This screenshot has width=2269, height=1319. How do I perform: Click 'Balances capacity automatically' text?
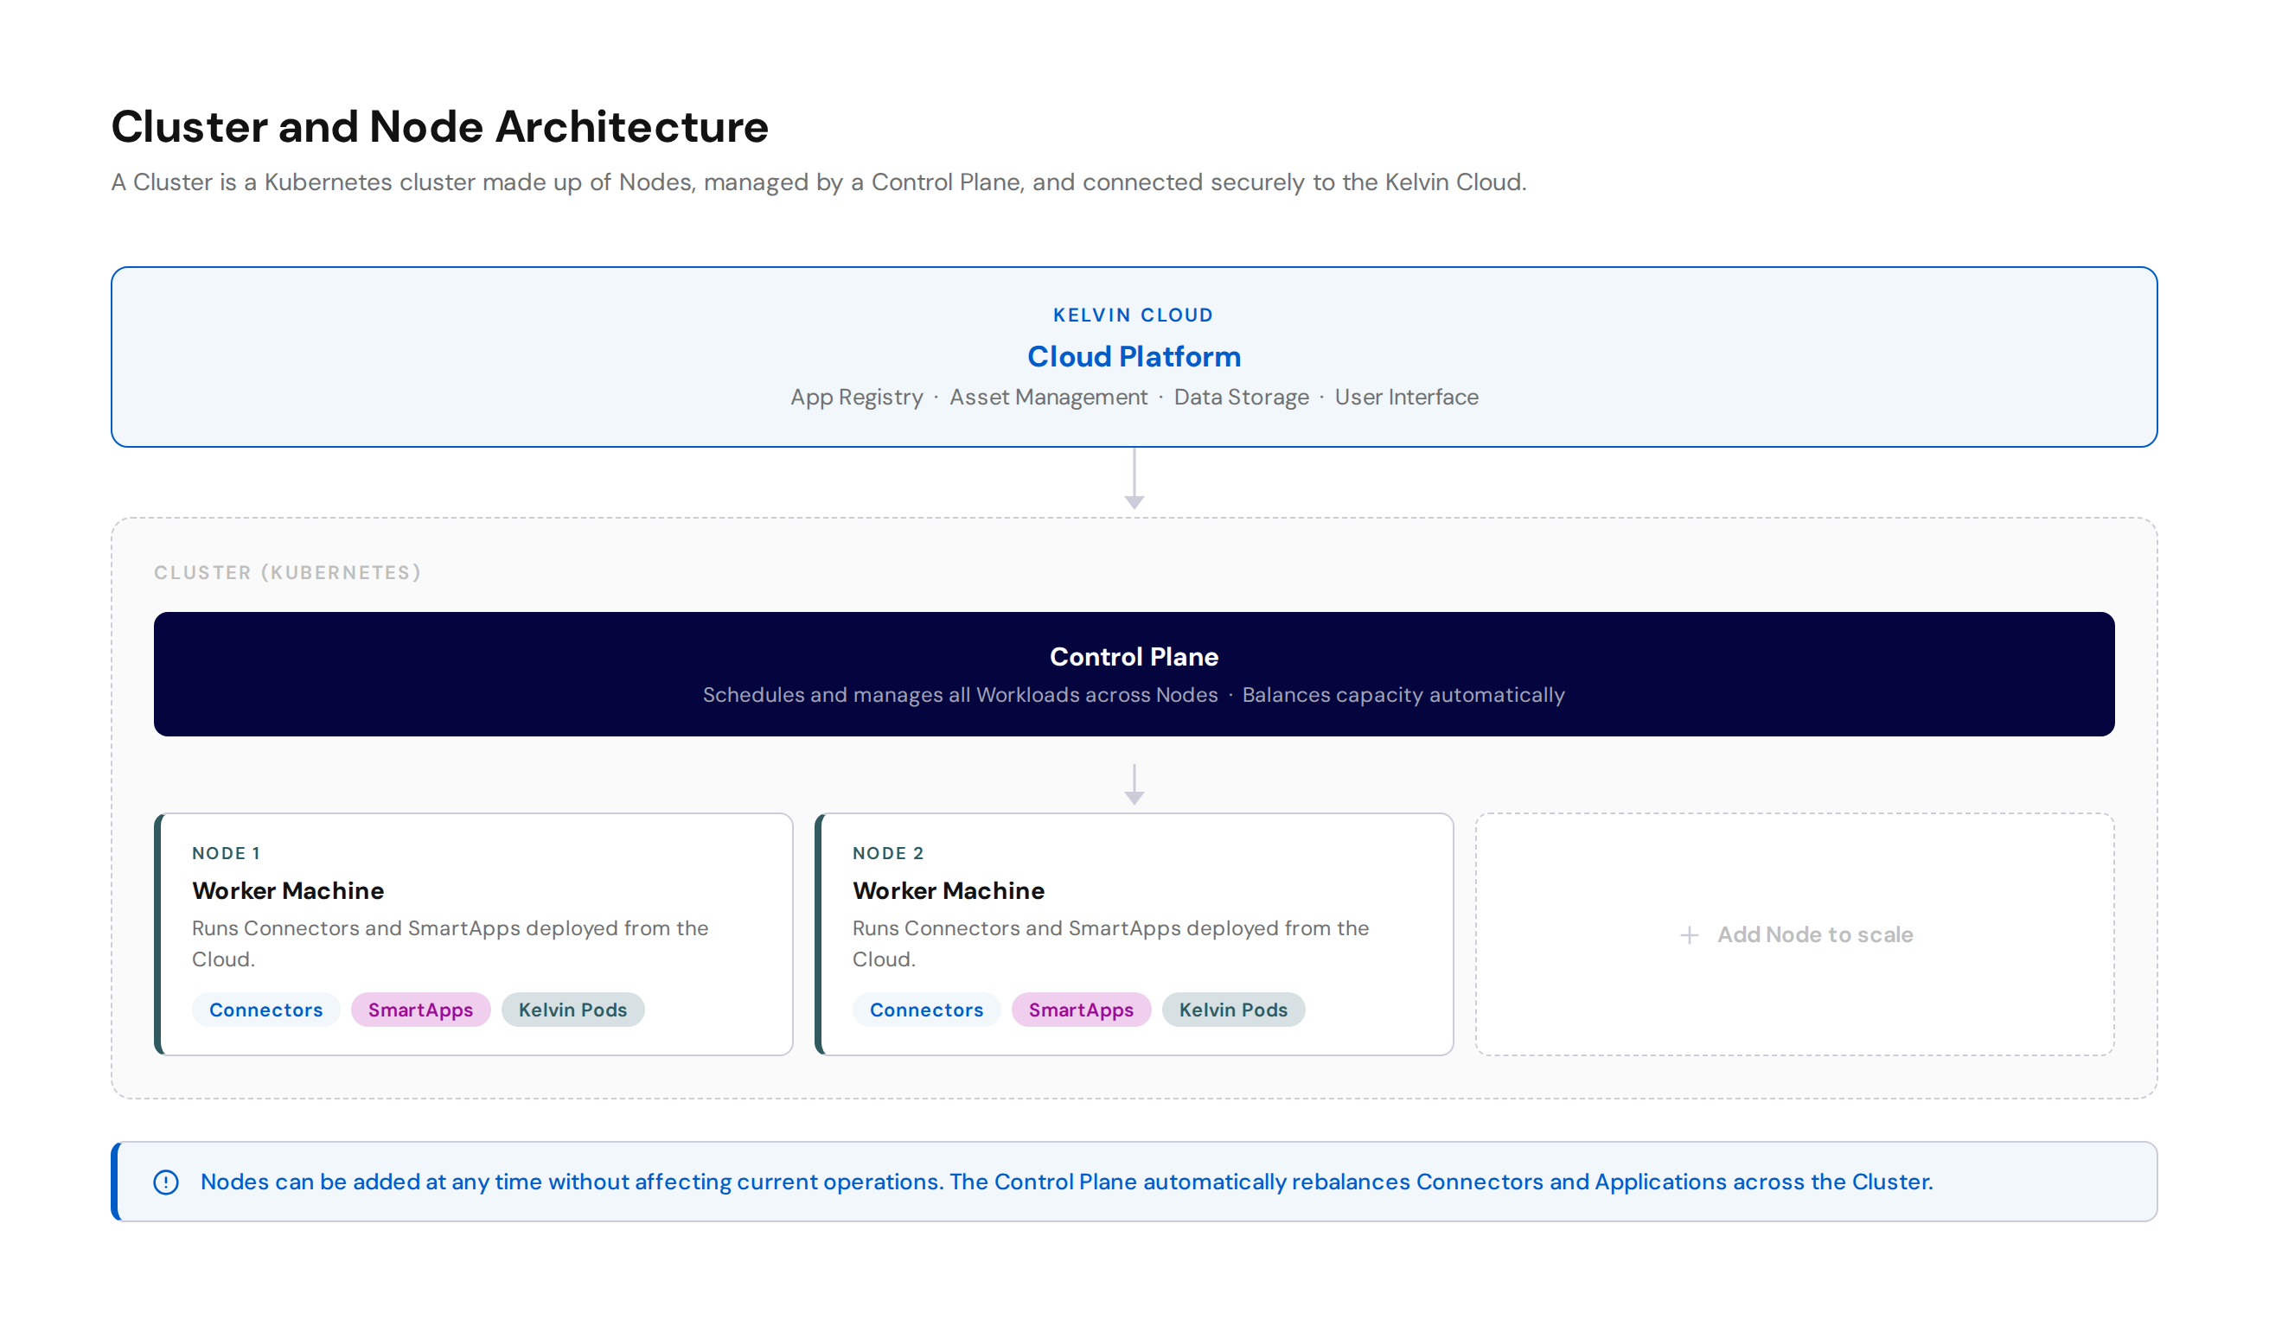[x=1403, y=695]
